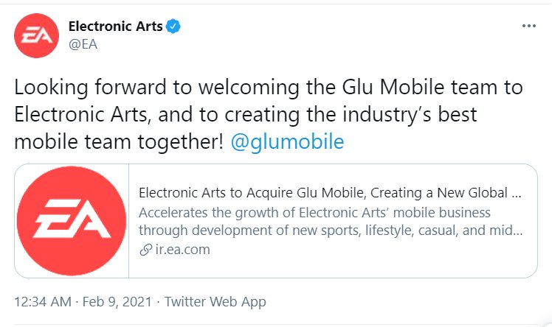Viewport: 552px width, 327px height.
Task: Open the @glumobile mention
Action: click(x=287, y=141)
